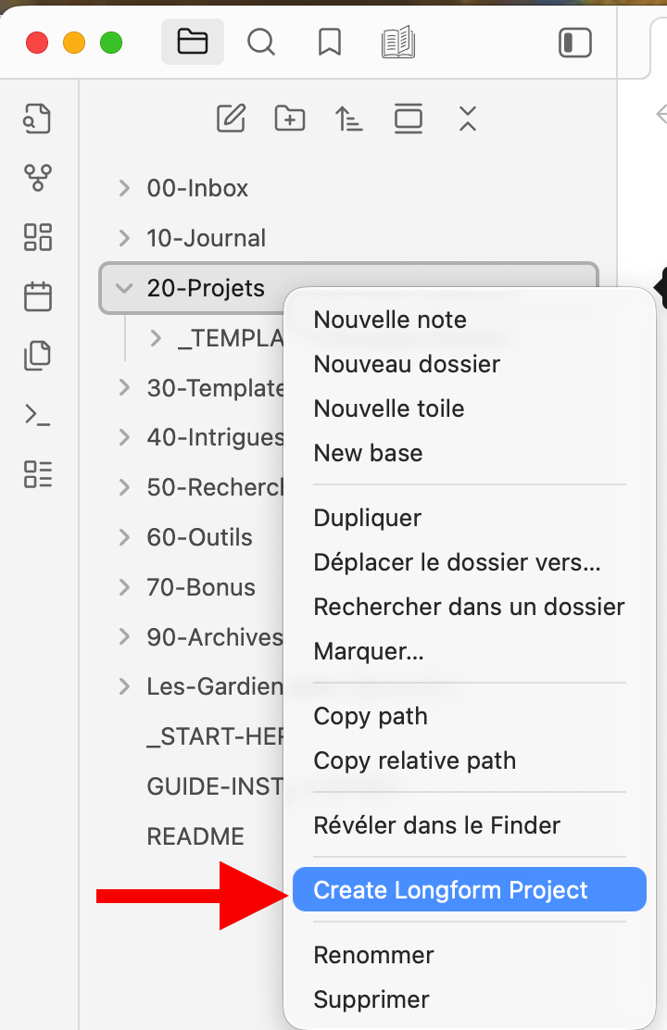This screenshot has height=1030, width=667.
Task: Create a new note with pencil icon
Action: click(x=231, y=119)
